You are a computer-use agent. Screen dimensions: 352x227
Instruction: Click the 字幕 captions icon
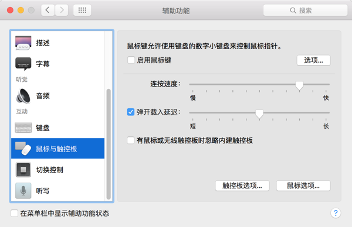[23, 64]
